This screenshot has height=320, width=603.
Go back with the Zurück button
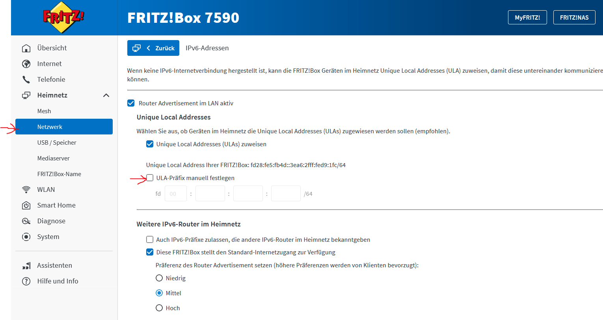(153, 48)
